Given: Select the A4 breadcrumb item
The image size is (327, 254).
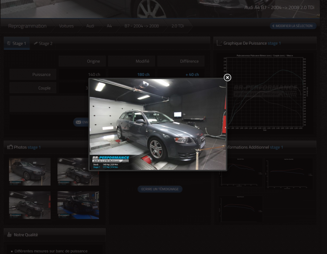Looking at the screenshot, I should point(109,26).
